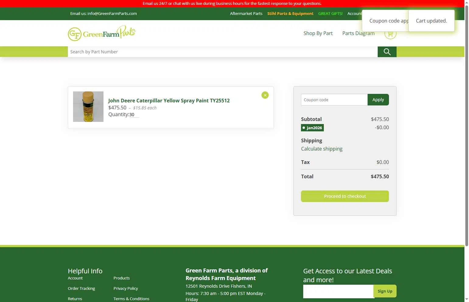This screenshot has width=469, height=302.
Task: Apply the coupon code
Action: point(378,100)
